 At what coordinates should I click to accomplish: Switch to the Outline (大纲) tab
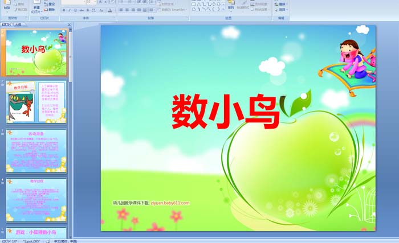(x=18, y=25)
